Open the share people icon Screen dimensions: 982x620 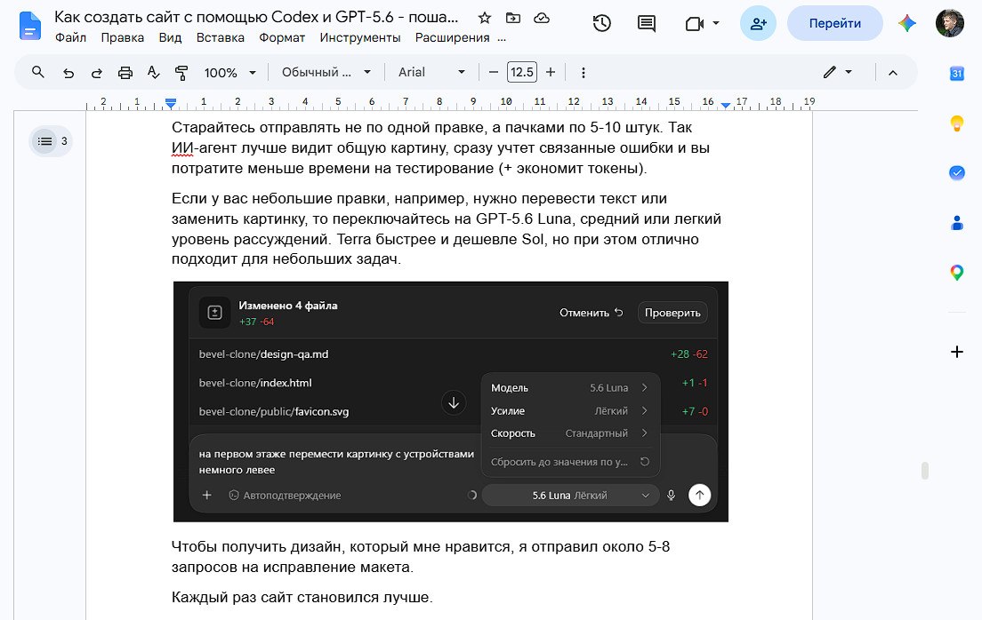point(758,24)
